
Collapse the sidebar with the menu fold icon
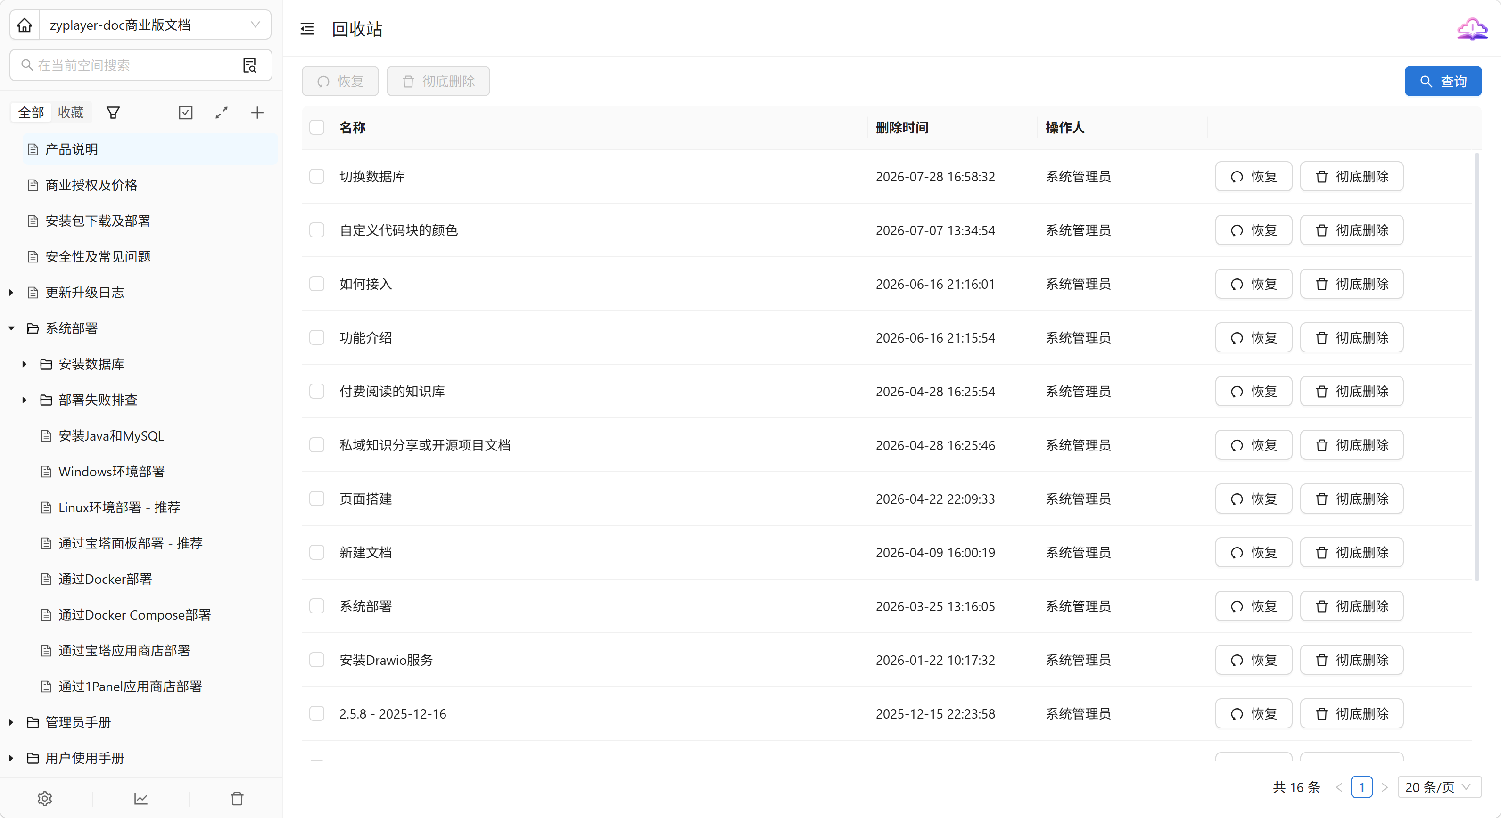pos(307,29)
